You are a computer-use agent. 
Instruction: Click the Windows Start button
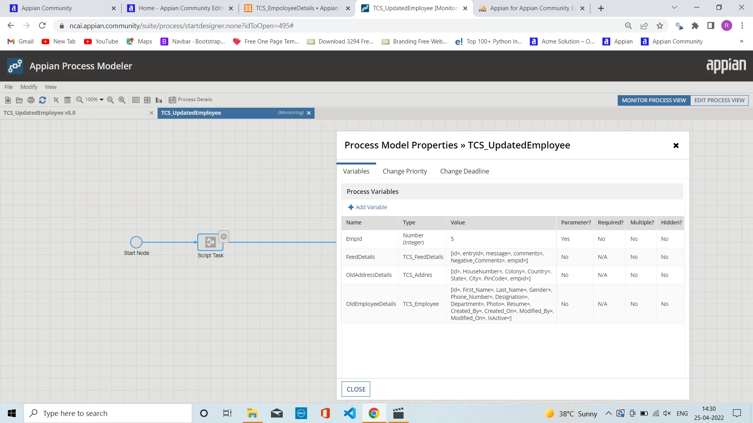coord(12,413)
